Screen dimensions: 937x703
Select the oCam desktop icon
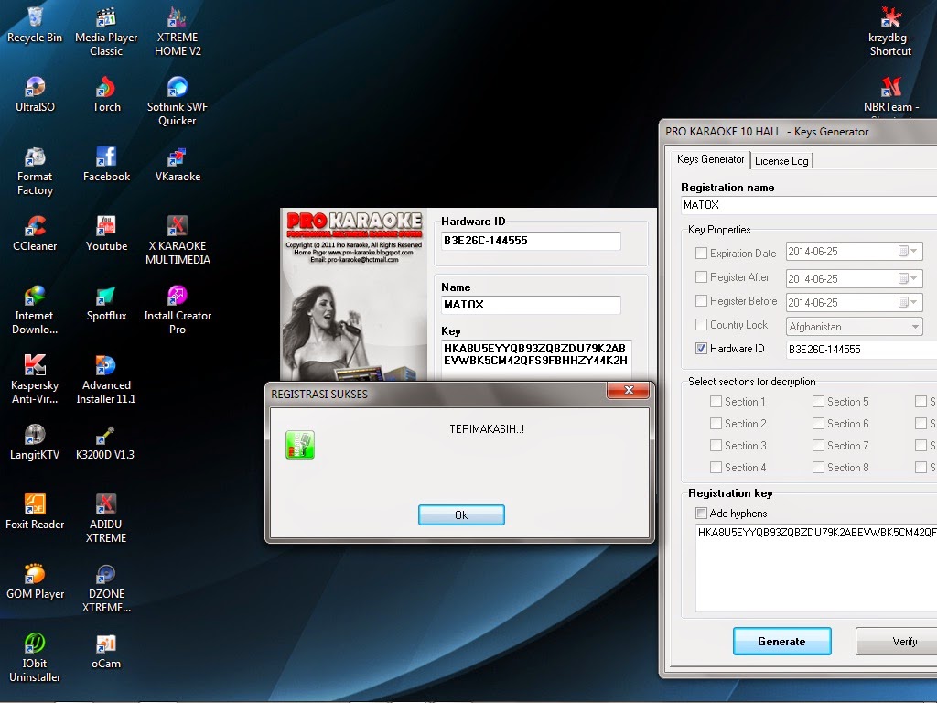[106, 652]
